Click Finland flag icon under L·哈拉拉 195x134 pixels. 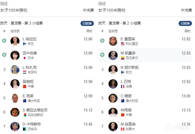tap(25, 44)
